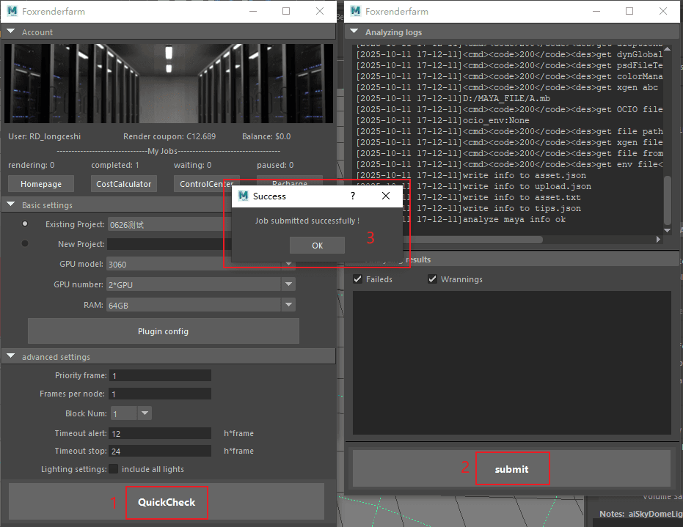Image resolution: width=683 pixels, height=527 pixels.
Task: Click the help question mark in Success dialog
Action: [x=353, y=196]
